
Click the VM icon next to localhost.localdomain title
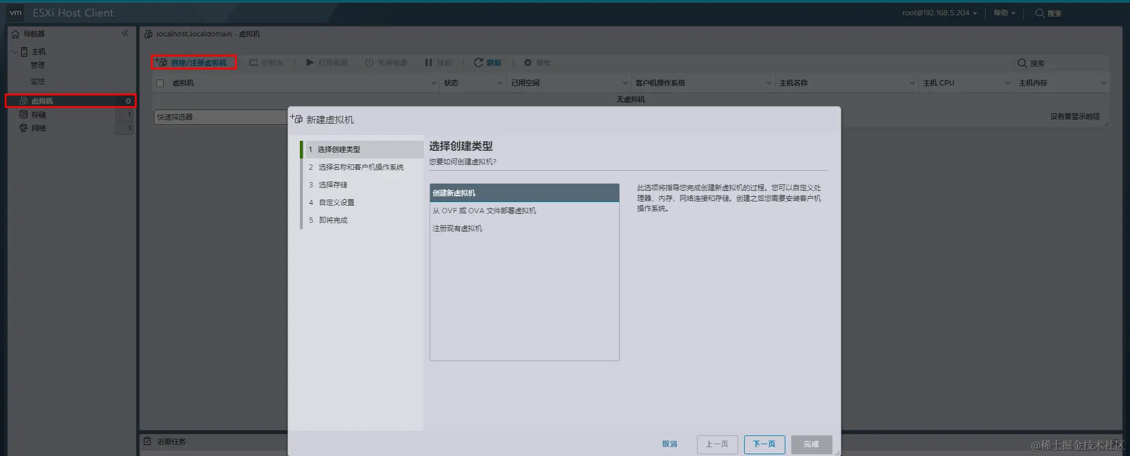[148, 34]
